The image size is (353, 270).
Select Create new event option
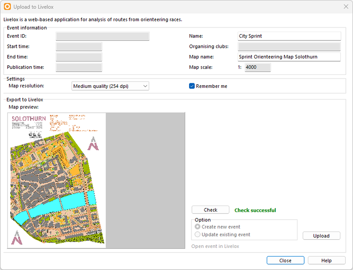[x=197, y=227]
